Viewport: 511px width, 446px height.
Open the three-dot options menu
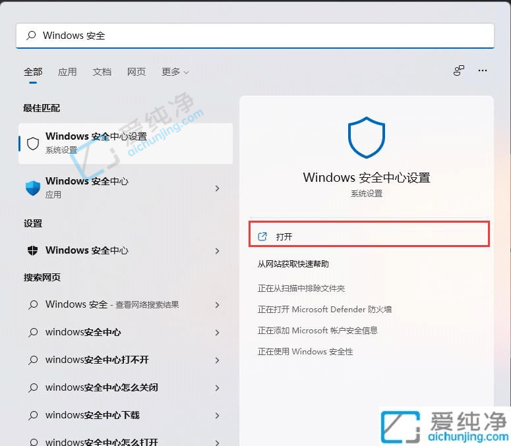pos(483,70)
